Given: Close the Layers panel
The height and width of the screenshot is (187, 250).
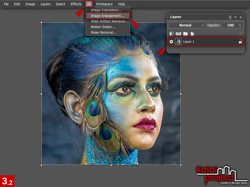Looking at the screenshot, I should click(x=241, y=17).
